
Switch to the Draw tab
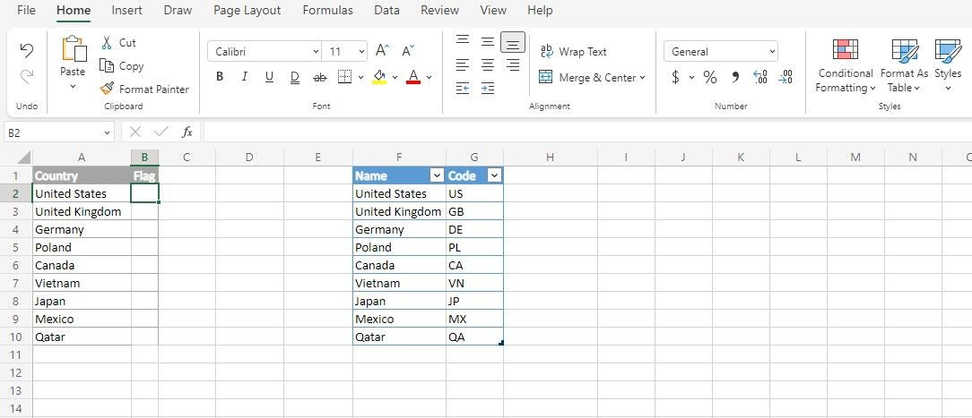[x=178, y=11]
